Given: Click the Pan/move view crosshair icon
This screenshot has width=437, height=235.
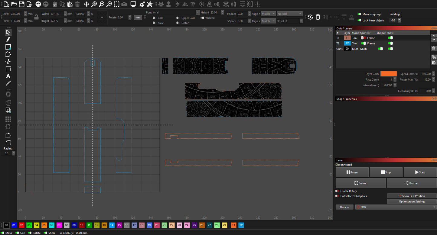Looking at the screenshot, I should click(x=86, y=4).
